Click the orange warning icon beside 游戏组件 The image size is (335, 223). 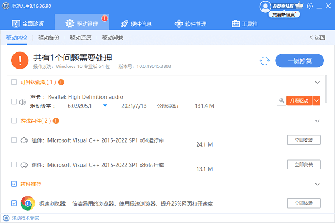(x=56, y=120)
